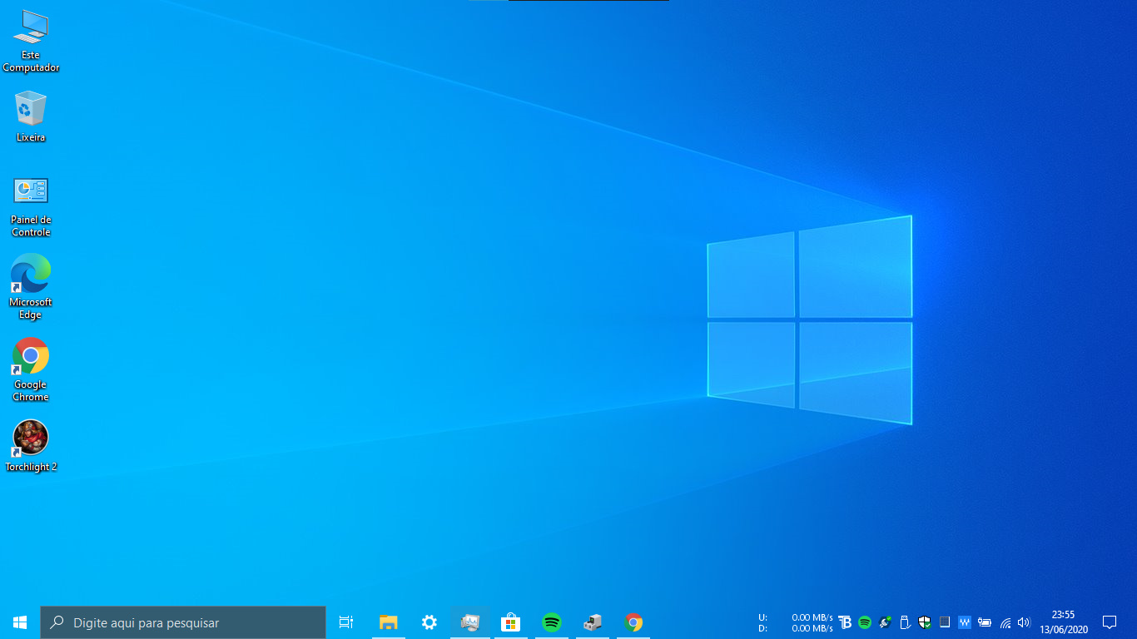Open Microsoft Store from the taskbar

tap(510, 622)
